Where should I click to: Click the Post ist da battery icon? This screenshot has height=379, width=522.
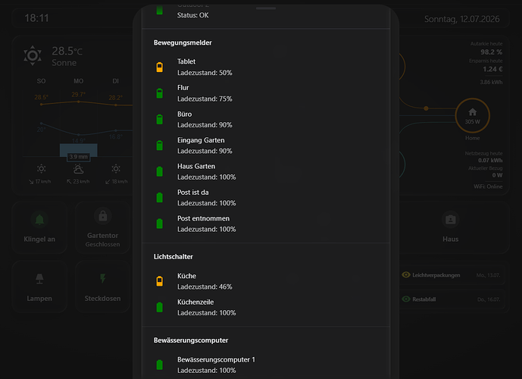coord(160,198)
